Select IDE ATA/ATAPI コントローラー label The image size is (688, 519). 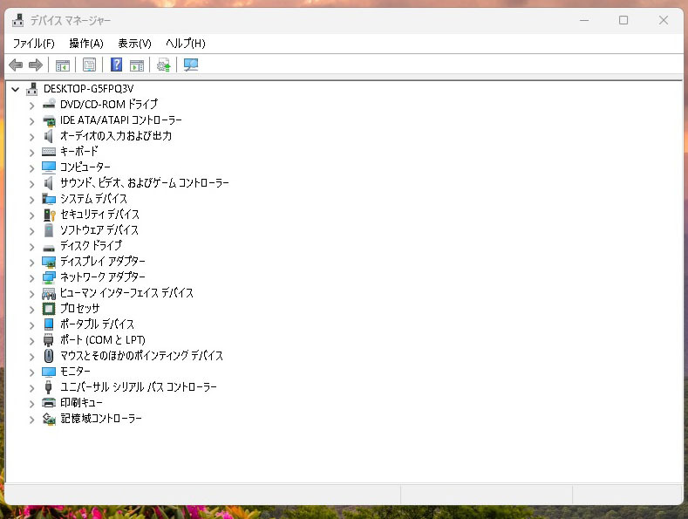click(120, 120)
